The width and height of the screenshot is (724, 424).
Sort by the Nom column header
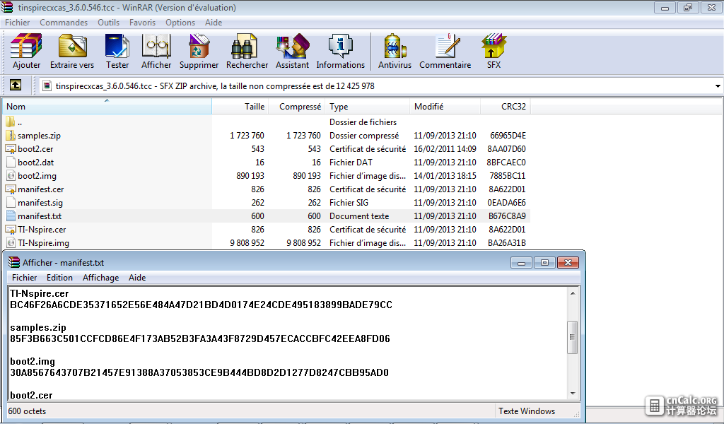click(x=107, y=106)
